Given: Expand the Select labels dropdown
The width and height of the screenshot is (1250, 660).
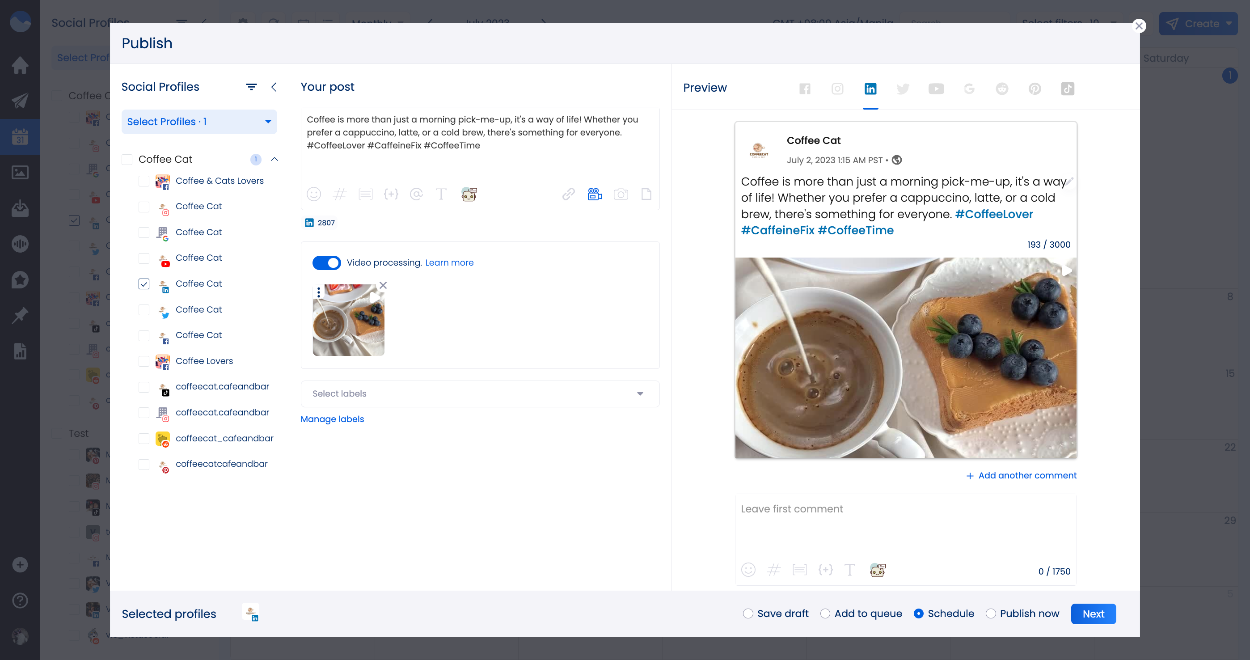Looking at the screenshot, I should [640, 393].
